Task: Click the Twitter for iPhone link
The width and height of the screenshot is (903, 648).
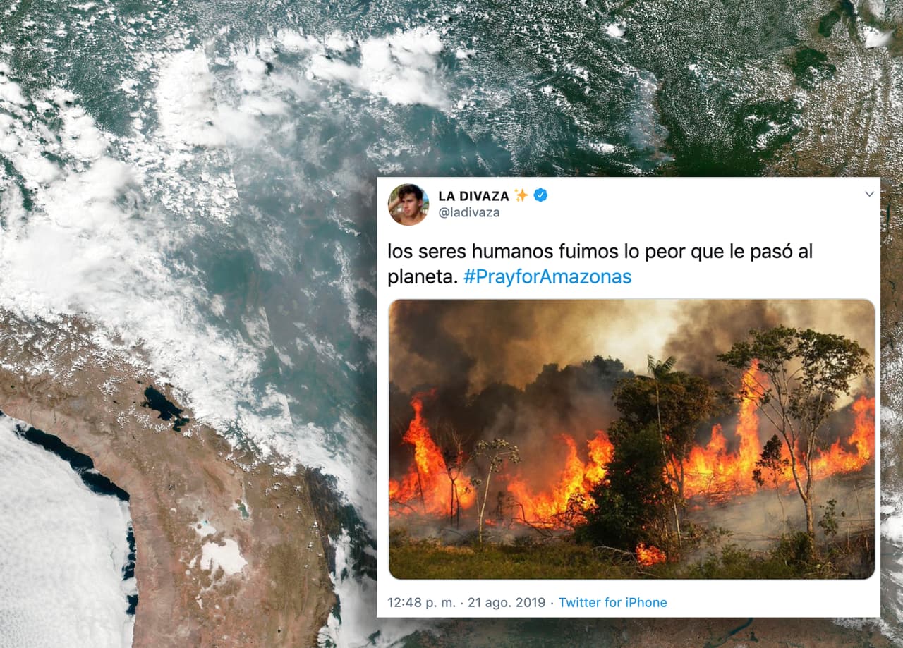Action: pos(612,602)
